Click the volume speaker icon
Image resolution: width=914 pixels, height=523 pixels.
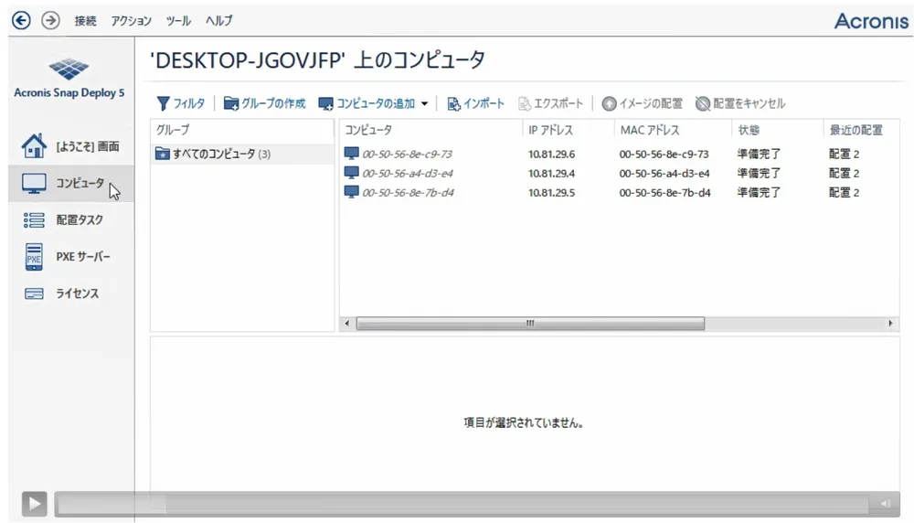pyautogui.click(x=886, y=504)
